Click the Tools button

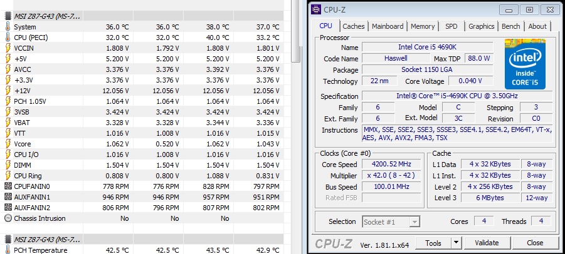[x=433, y=243]
